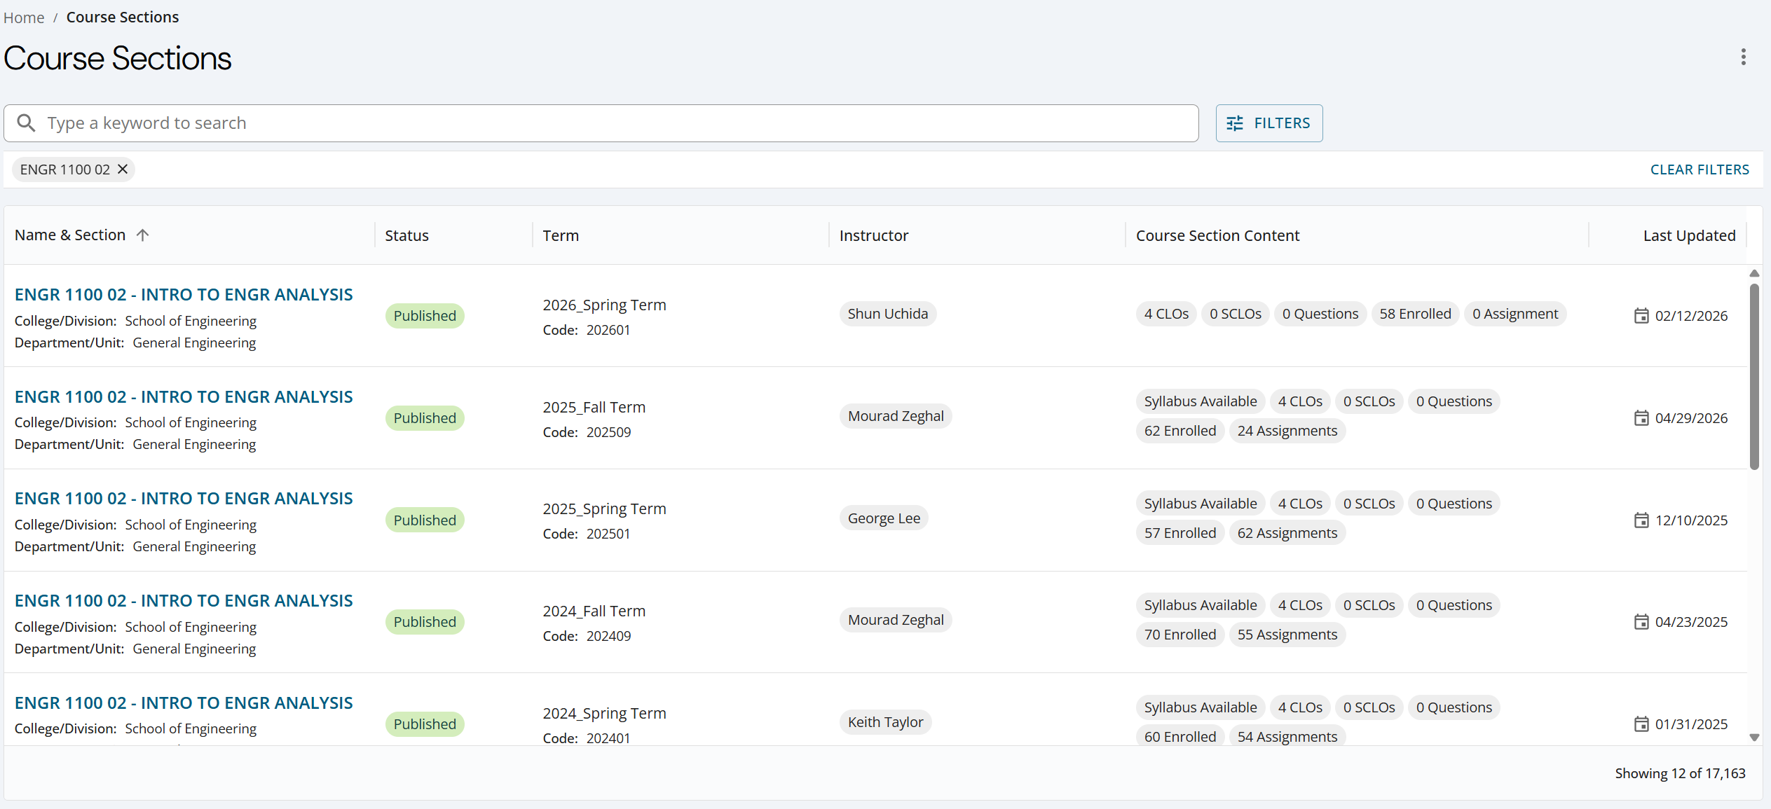Sort by the Name & Section column

[70, 235]
